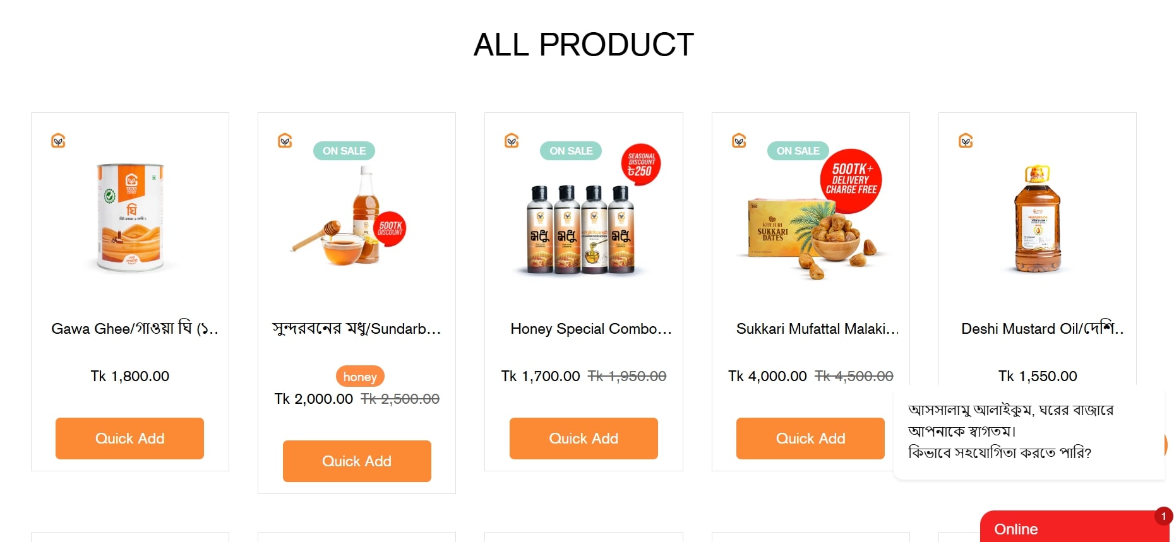Click the brand logo icon on Gawa Ghee card
The width and height of the screenshot is (1174, 542).
tap(58, 141)
